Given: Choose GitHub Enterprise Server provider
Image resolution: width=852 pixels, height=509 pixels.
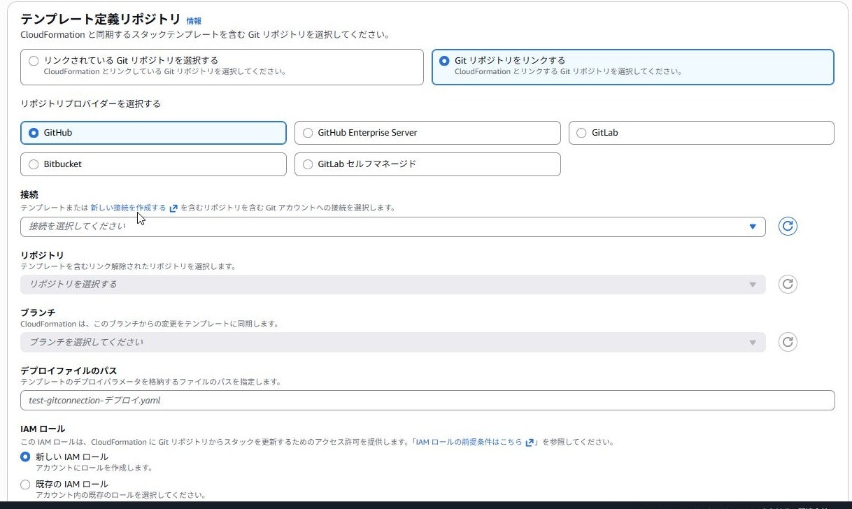Looking at the screenshot, I should coord(427,133).
